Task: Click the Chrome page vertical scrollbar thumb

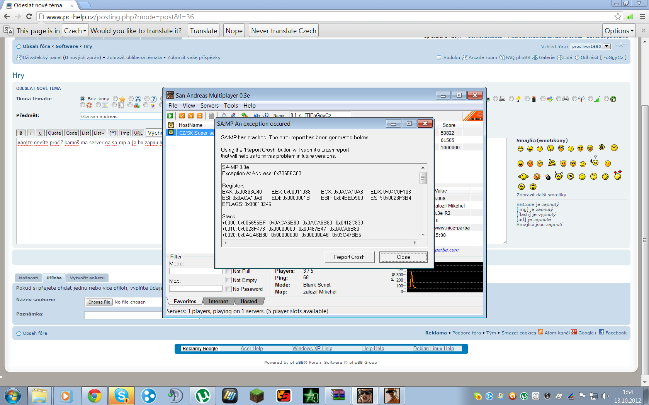Action: [x=644, y=239]
